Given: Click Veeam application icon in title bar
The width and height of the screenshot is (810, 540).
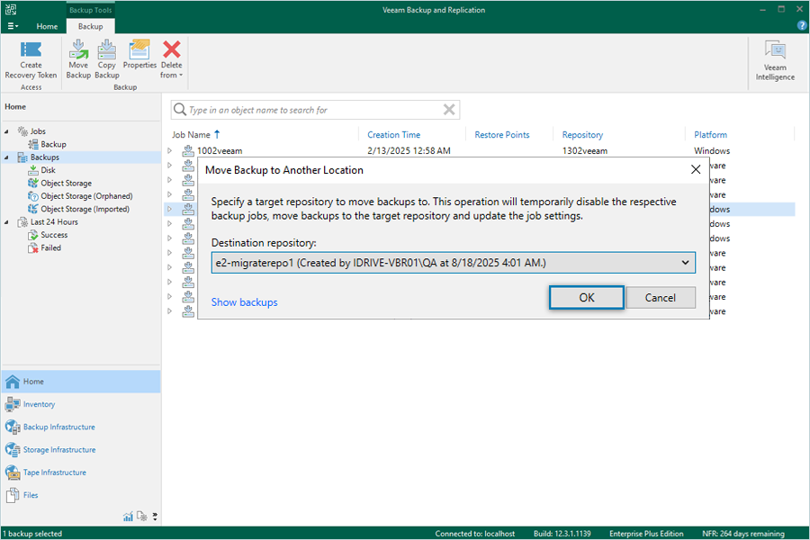Looking at the screenshot, I should [x=10, y=9].
